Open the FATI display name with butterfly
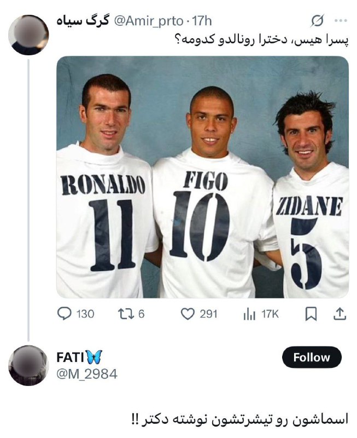Viewport: 357px width, 438px height. [79, 357]
